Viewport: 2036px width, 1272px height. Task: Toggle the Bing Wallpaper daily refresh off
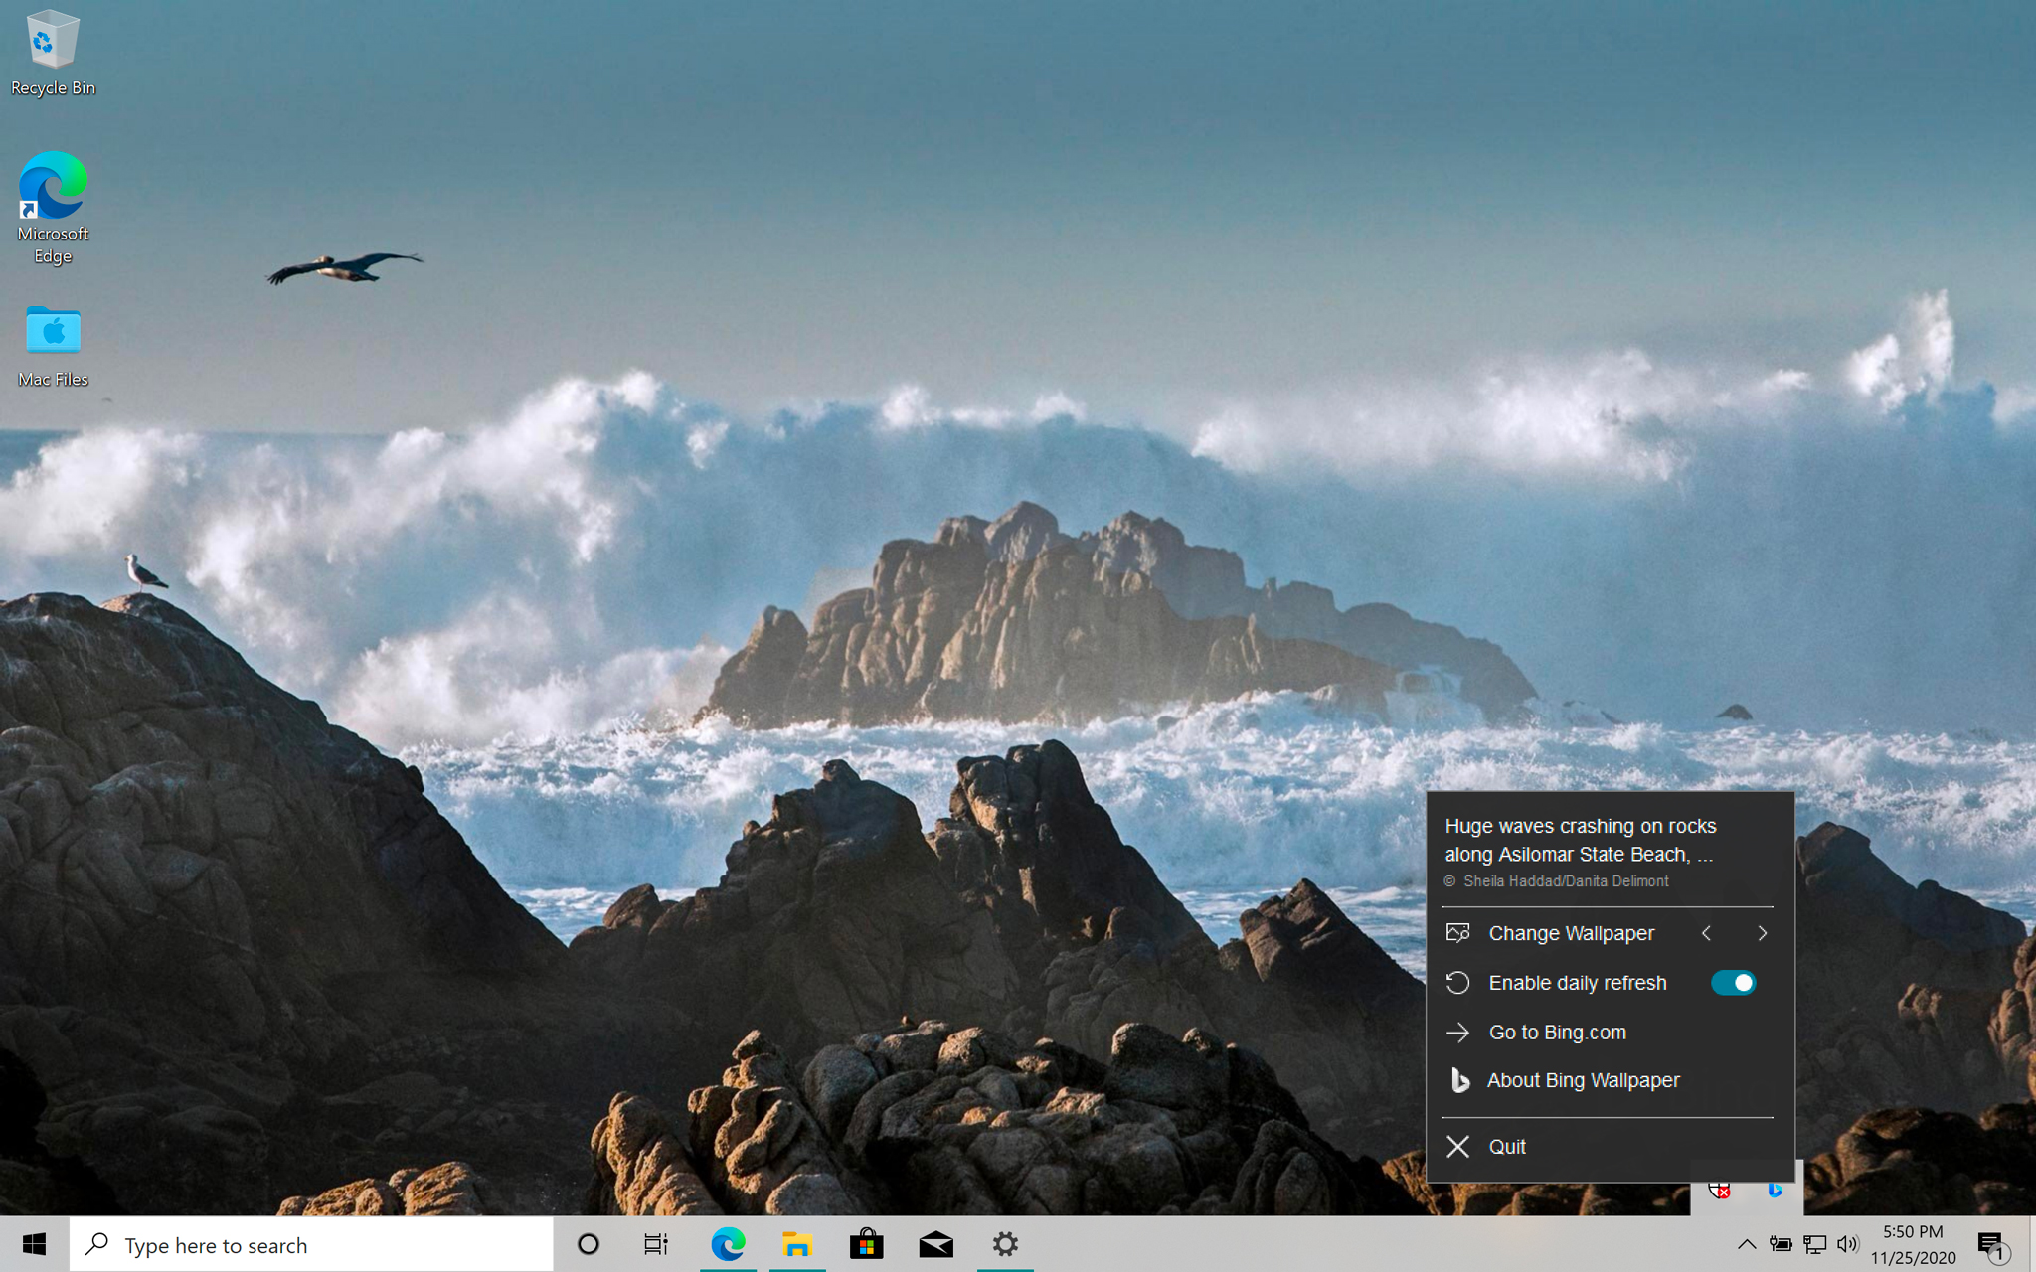(1734, 982)
